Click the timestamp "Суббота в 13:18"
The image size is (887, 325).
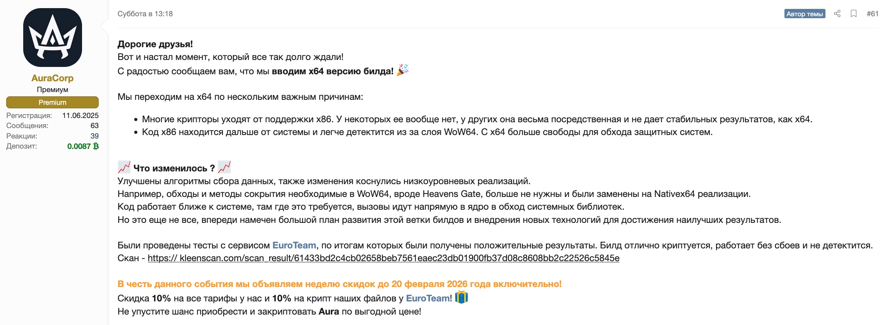click(x=145, y=14)
